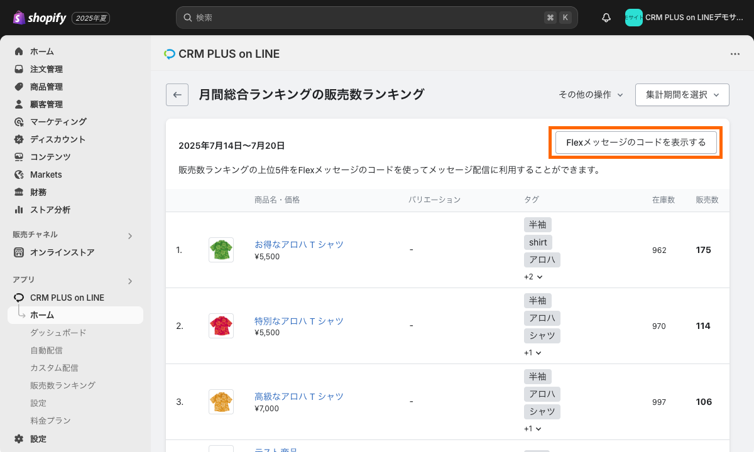
Task: Click the 顧客管理 person icon
Action: coord(19,104)
